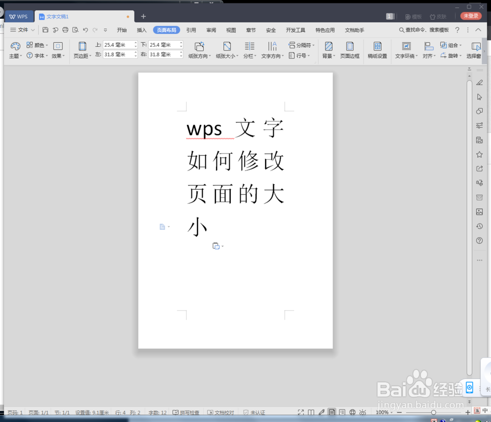This screenshot has height=422, width=491.
Task: Open 纸张大小 (Paper size) dropdown
Action: click(227, 50)
